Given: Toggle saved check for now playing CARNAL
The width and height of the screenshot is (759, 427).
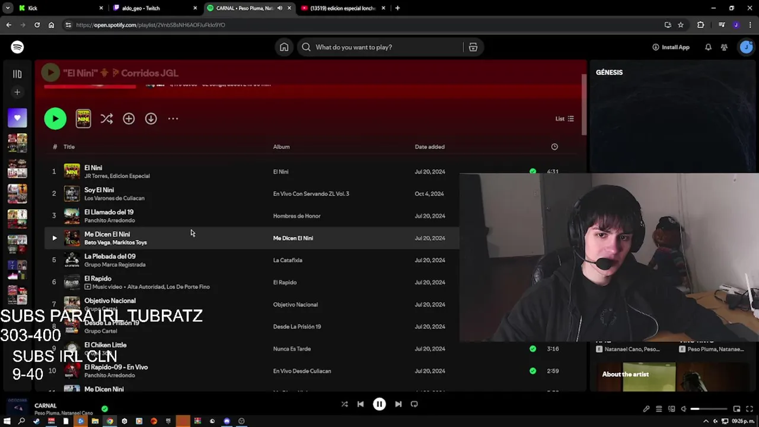Looking at the screenshot, I should [104, 409].
